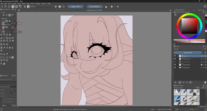Viewport: 207px width, 111px height.
Task: Select the Fill bucket tool
Action: (13, 48)
